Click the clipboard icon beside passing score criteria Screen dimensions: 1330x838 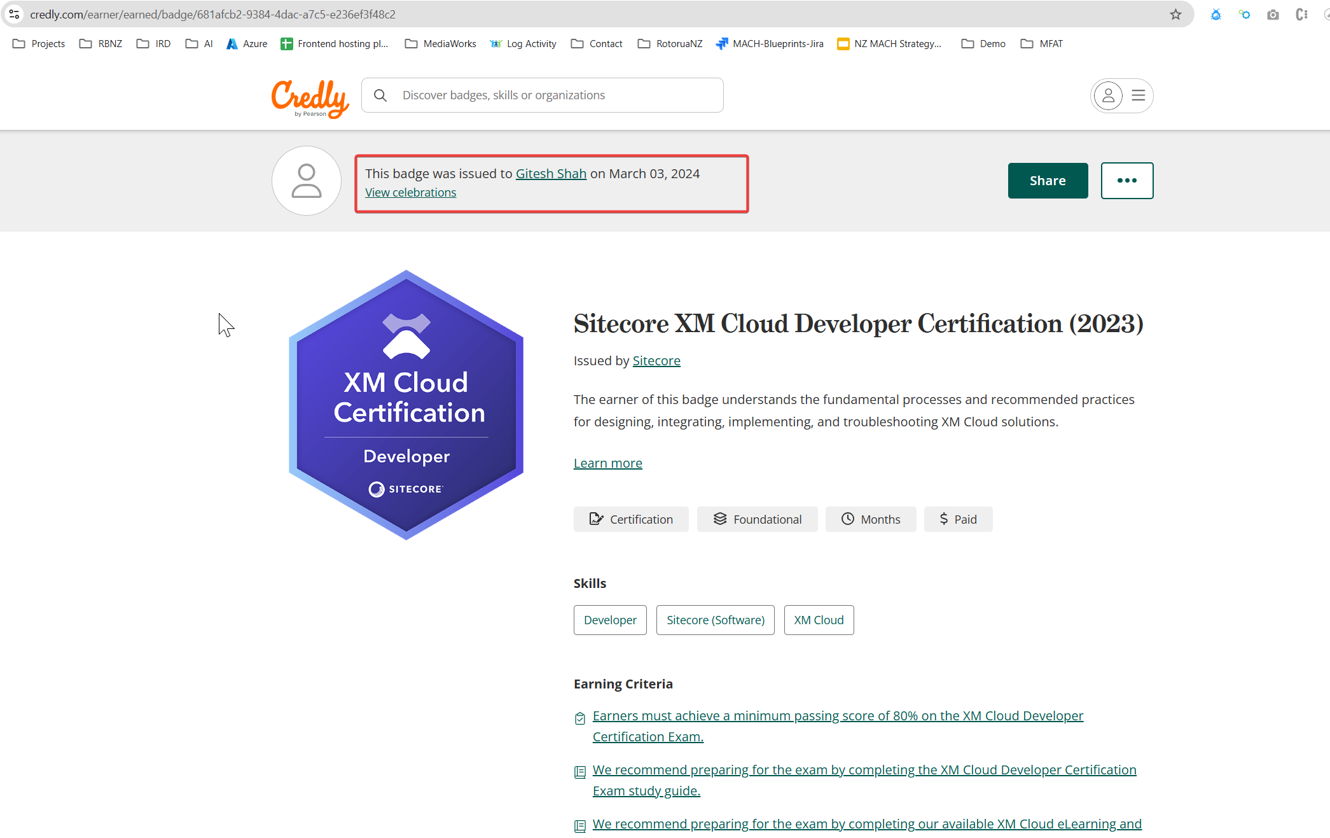coord(580,718)
